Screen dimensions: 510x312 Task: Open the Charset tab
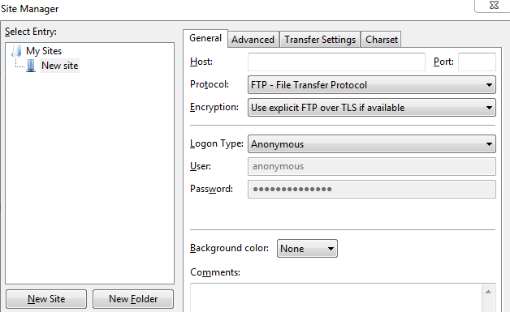tap(381, 40)
